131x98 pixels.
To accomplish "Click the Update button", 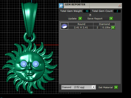I will [x=73, y=19].
